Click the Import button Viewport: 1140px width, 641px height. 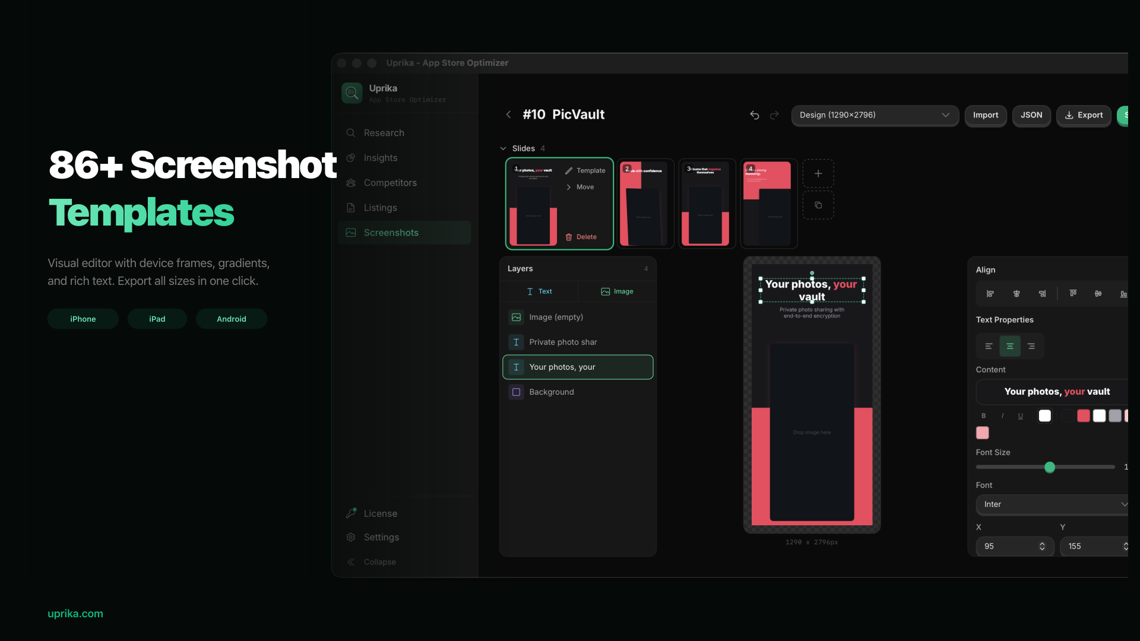985,115
